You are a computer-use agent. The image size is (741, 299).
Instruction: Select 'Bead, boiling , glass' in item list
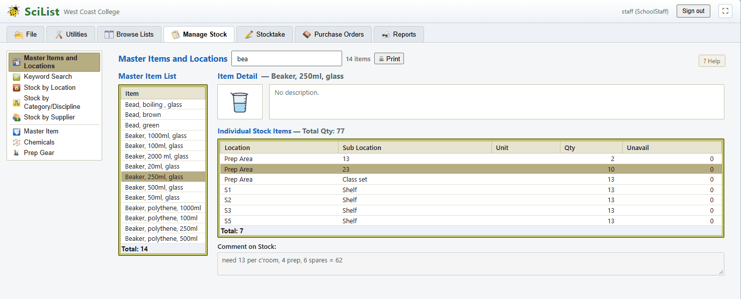click(163, 104)
